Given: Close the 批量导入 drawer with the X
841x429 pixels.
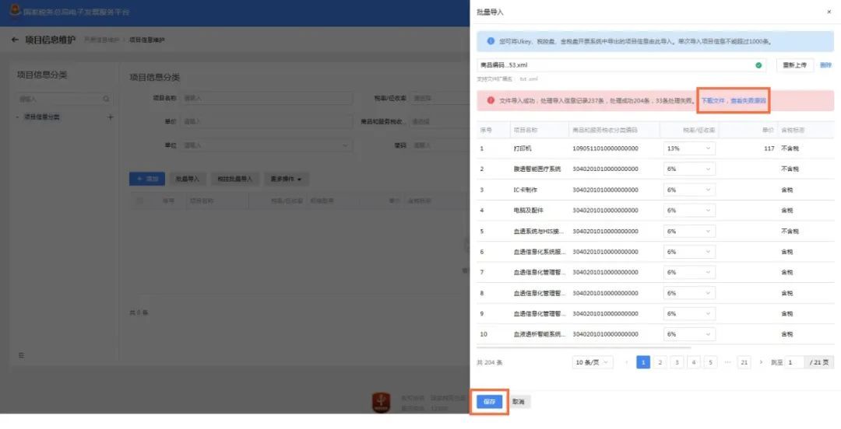Looking at the screenshot, I should (x=829, y=12).
